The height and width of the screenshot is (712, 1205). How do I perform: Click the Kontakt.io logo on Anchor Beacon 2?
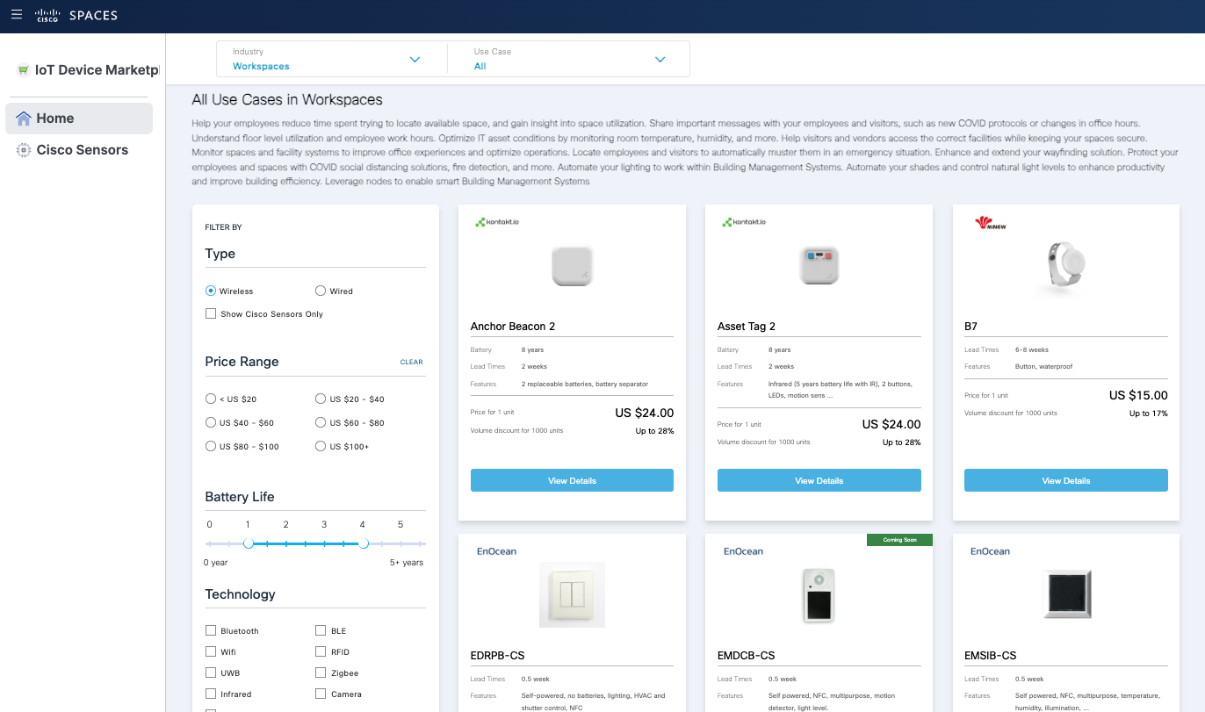[497, 222]
